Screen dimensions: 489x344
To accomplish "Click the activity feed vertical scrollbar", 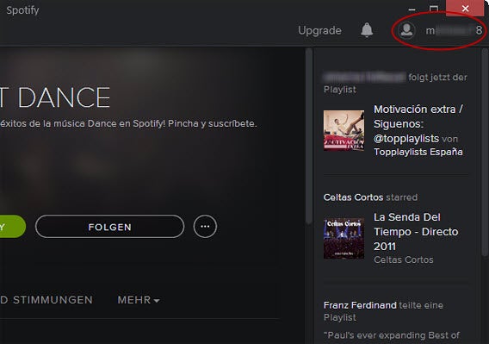I will [x=486, y=153].
